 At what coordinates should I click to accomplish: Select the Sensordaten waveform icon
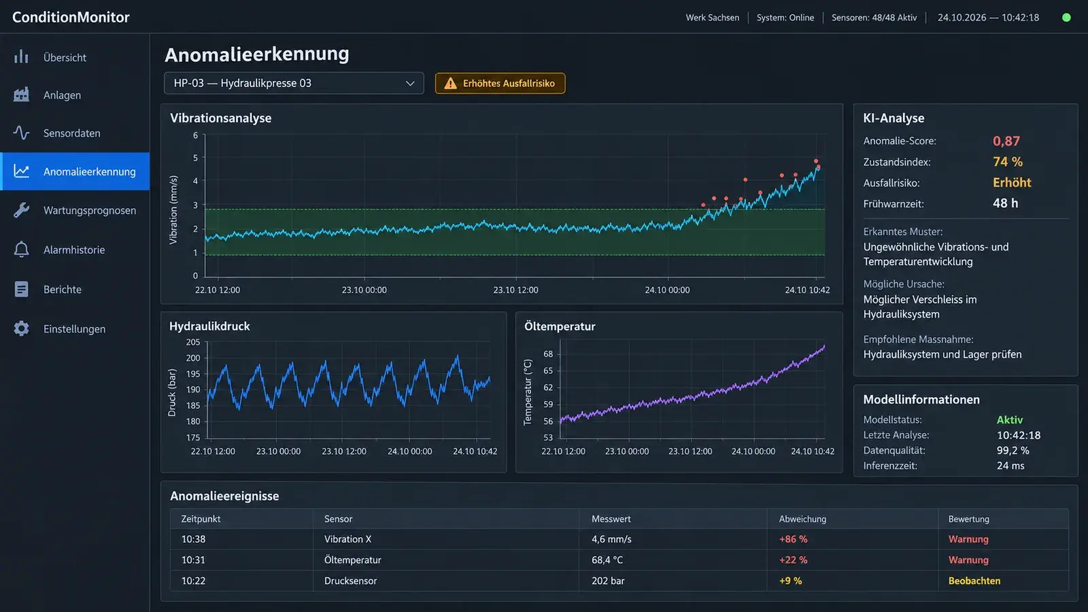pyautogui.click(x=21, y=133)
